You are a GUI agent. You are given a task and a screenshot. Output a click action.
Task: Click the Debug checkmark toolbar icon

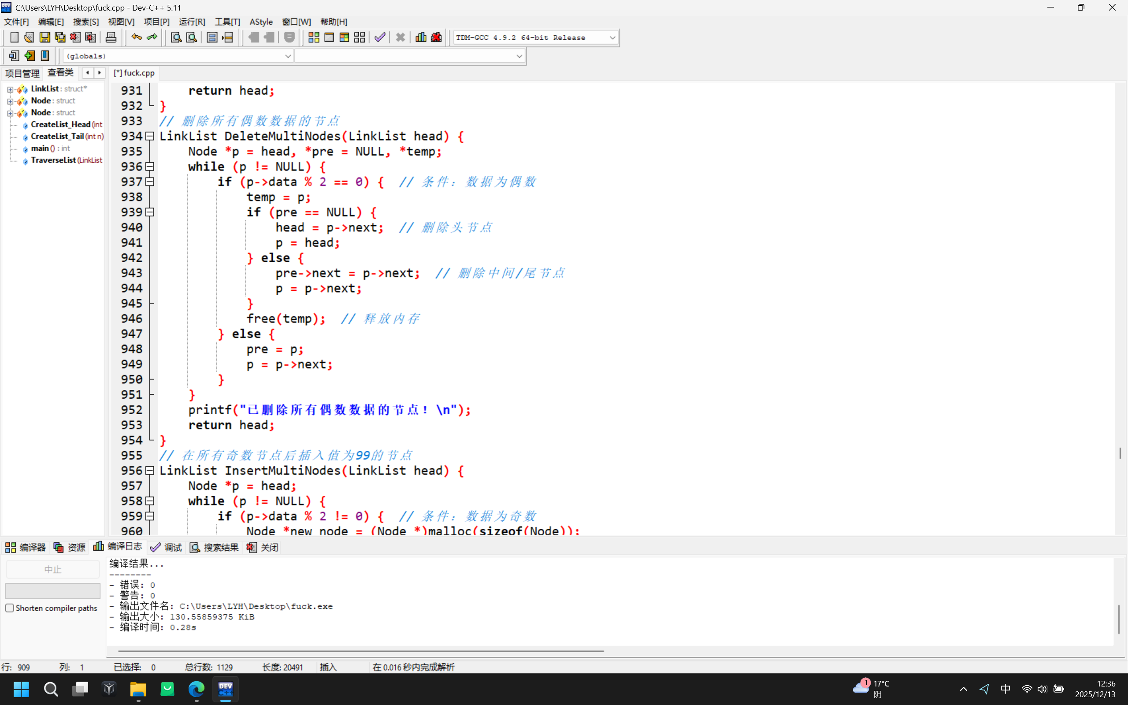pos(380,37)
